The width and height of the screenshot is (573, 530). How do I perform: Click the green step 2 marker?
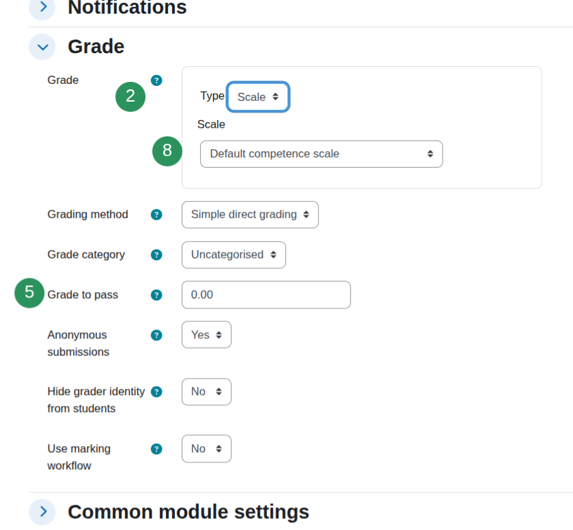point(130,97)
